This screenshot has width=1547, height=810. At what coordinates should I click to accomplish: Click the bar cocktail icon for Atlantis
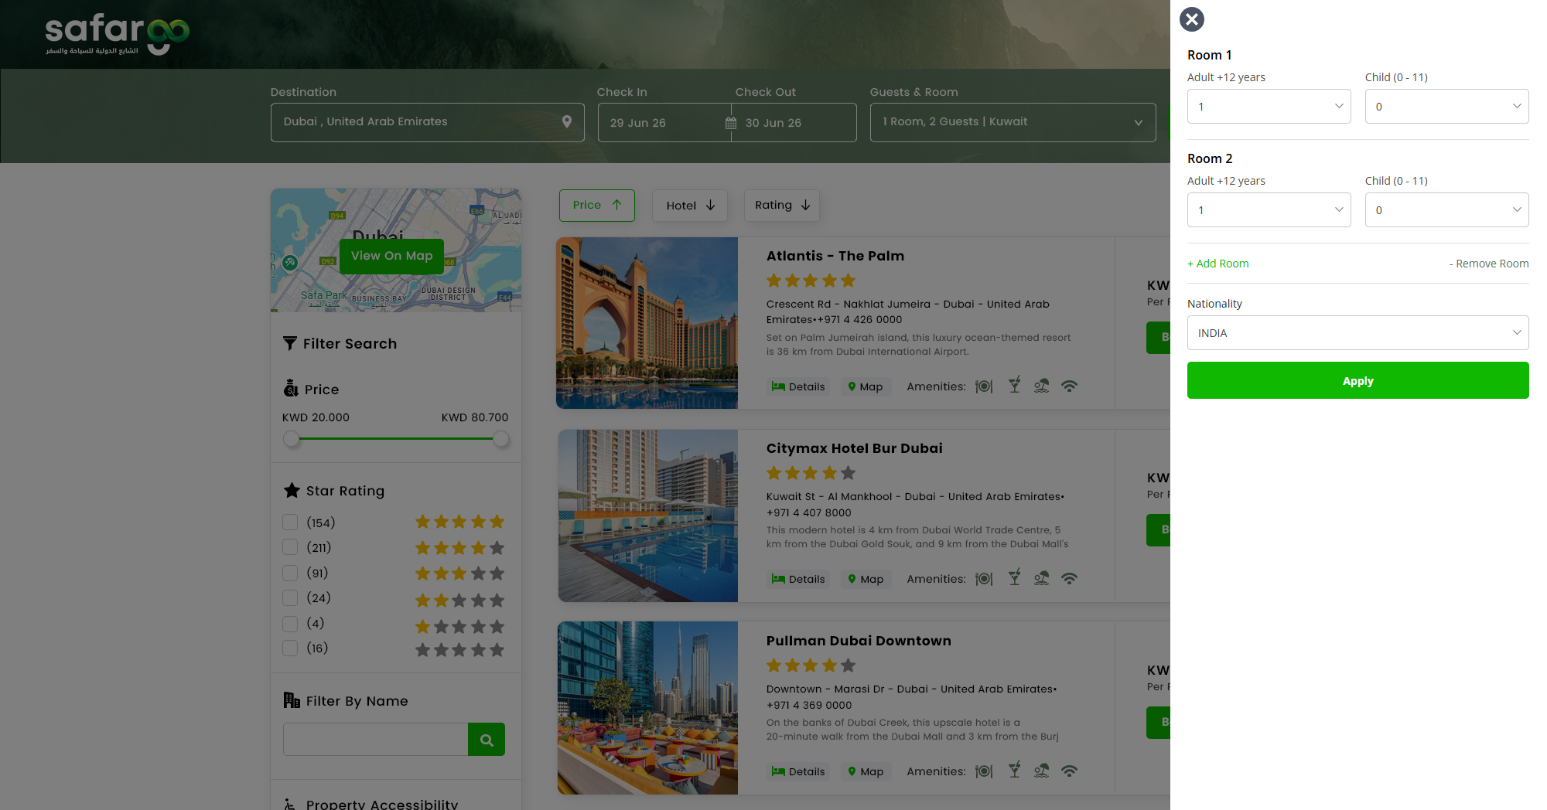1014,386
